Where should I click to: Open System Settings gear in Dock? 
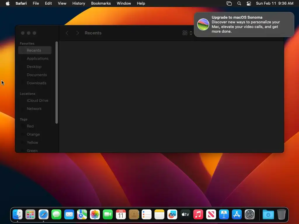pyautogui.click(x=250, y=214)
